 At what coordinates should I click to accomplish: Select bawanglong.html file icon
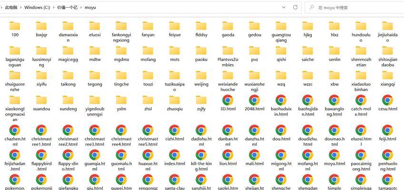pyautogui.click(x=334, y=100)
